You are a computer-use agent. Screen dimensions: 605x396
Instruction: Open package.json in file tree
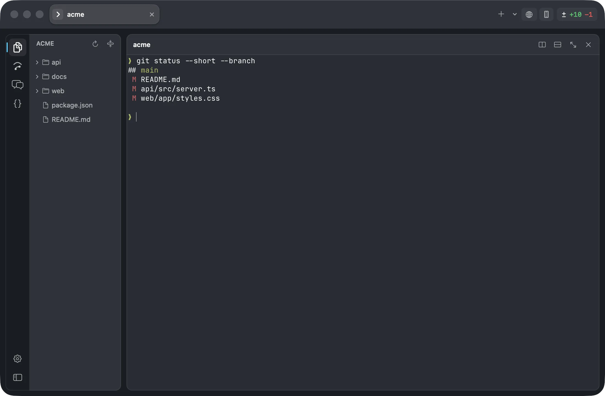72,105
